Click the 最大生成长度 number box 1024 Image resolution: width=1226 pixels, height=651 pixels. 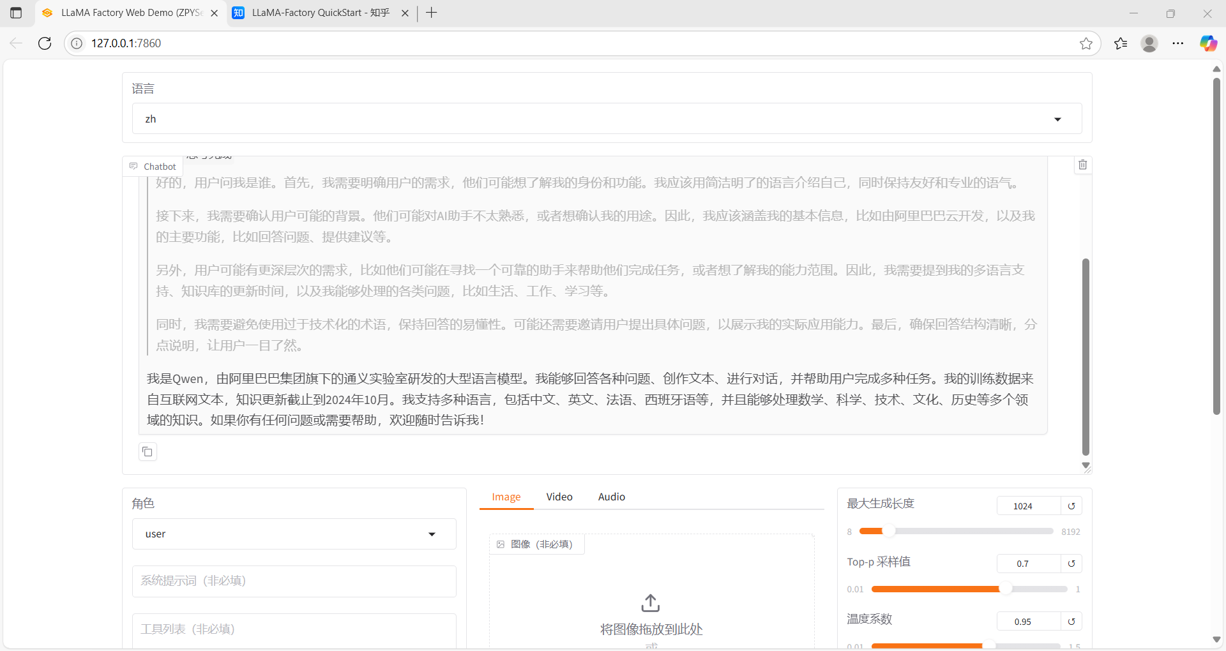tap(1029, 506)
